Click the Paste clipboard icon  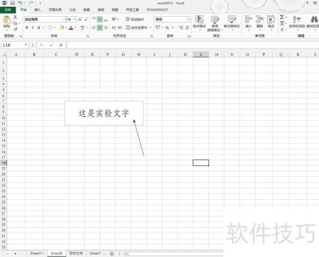click(7, 20)
